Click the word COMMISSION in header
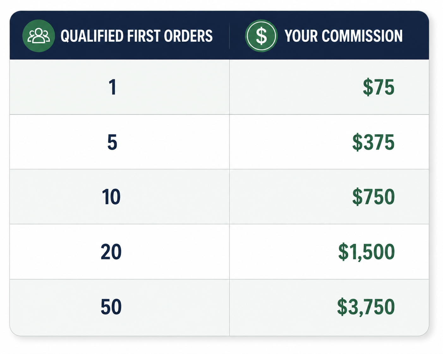Viewport: 443px width, 354px height. pos(362,36)
